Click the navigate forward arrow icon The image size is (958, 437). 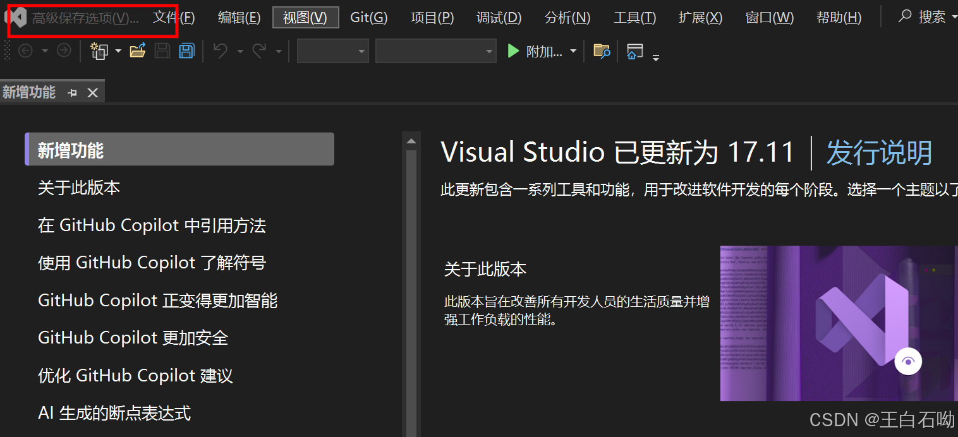point(64,51)
